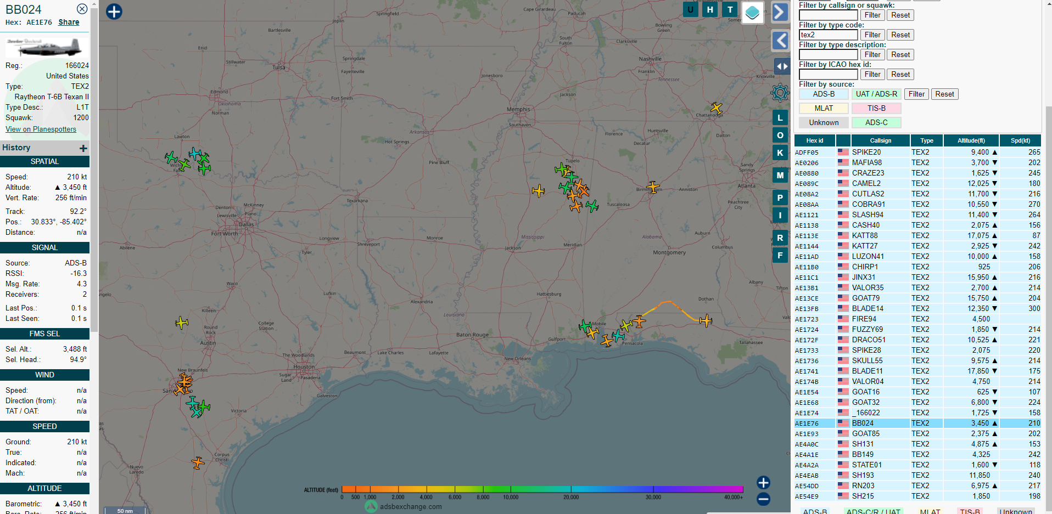The image size is (1052, 514).
Task: Toggle the F map option button
Action: 780,255
